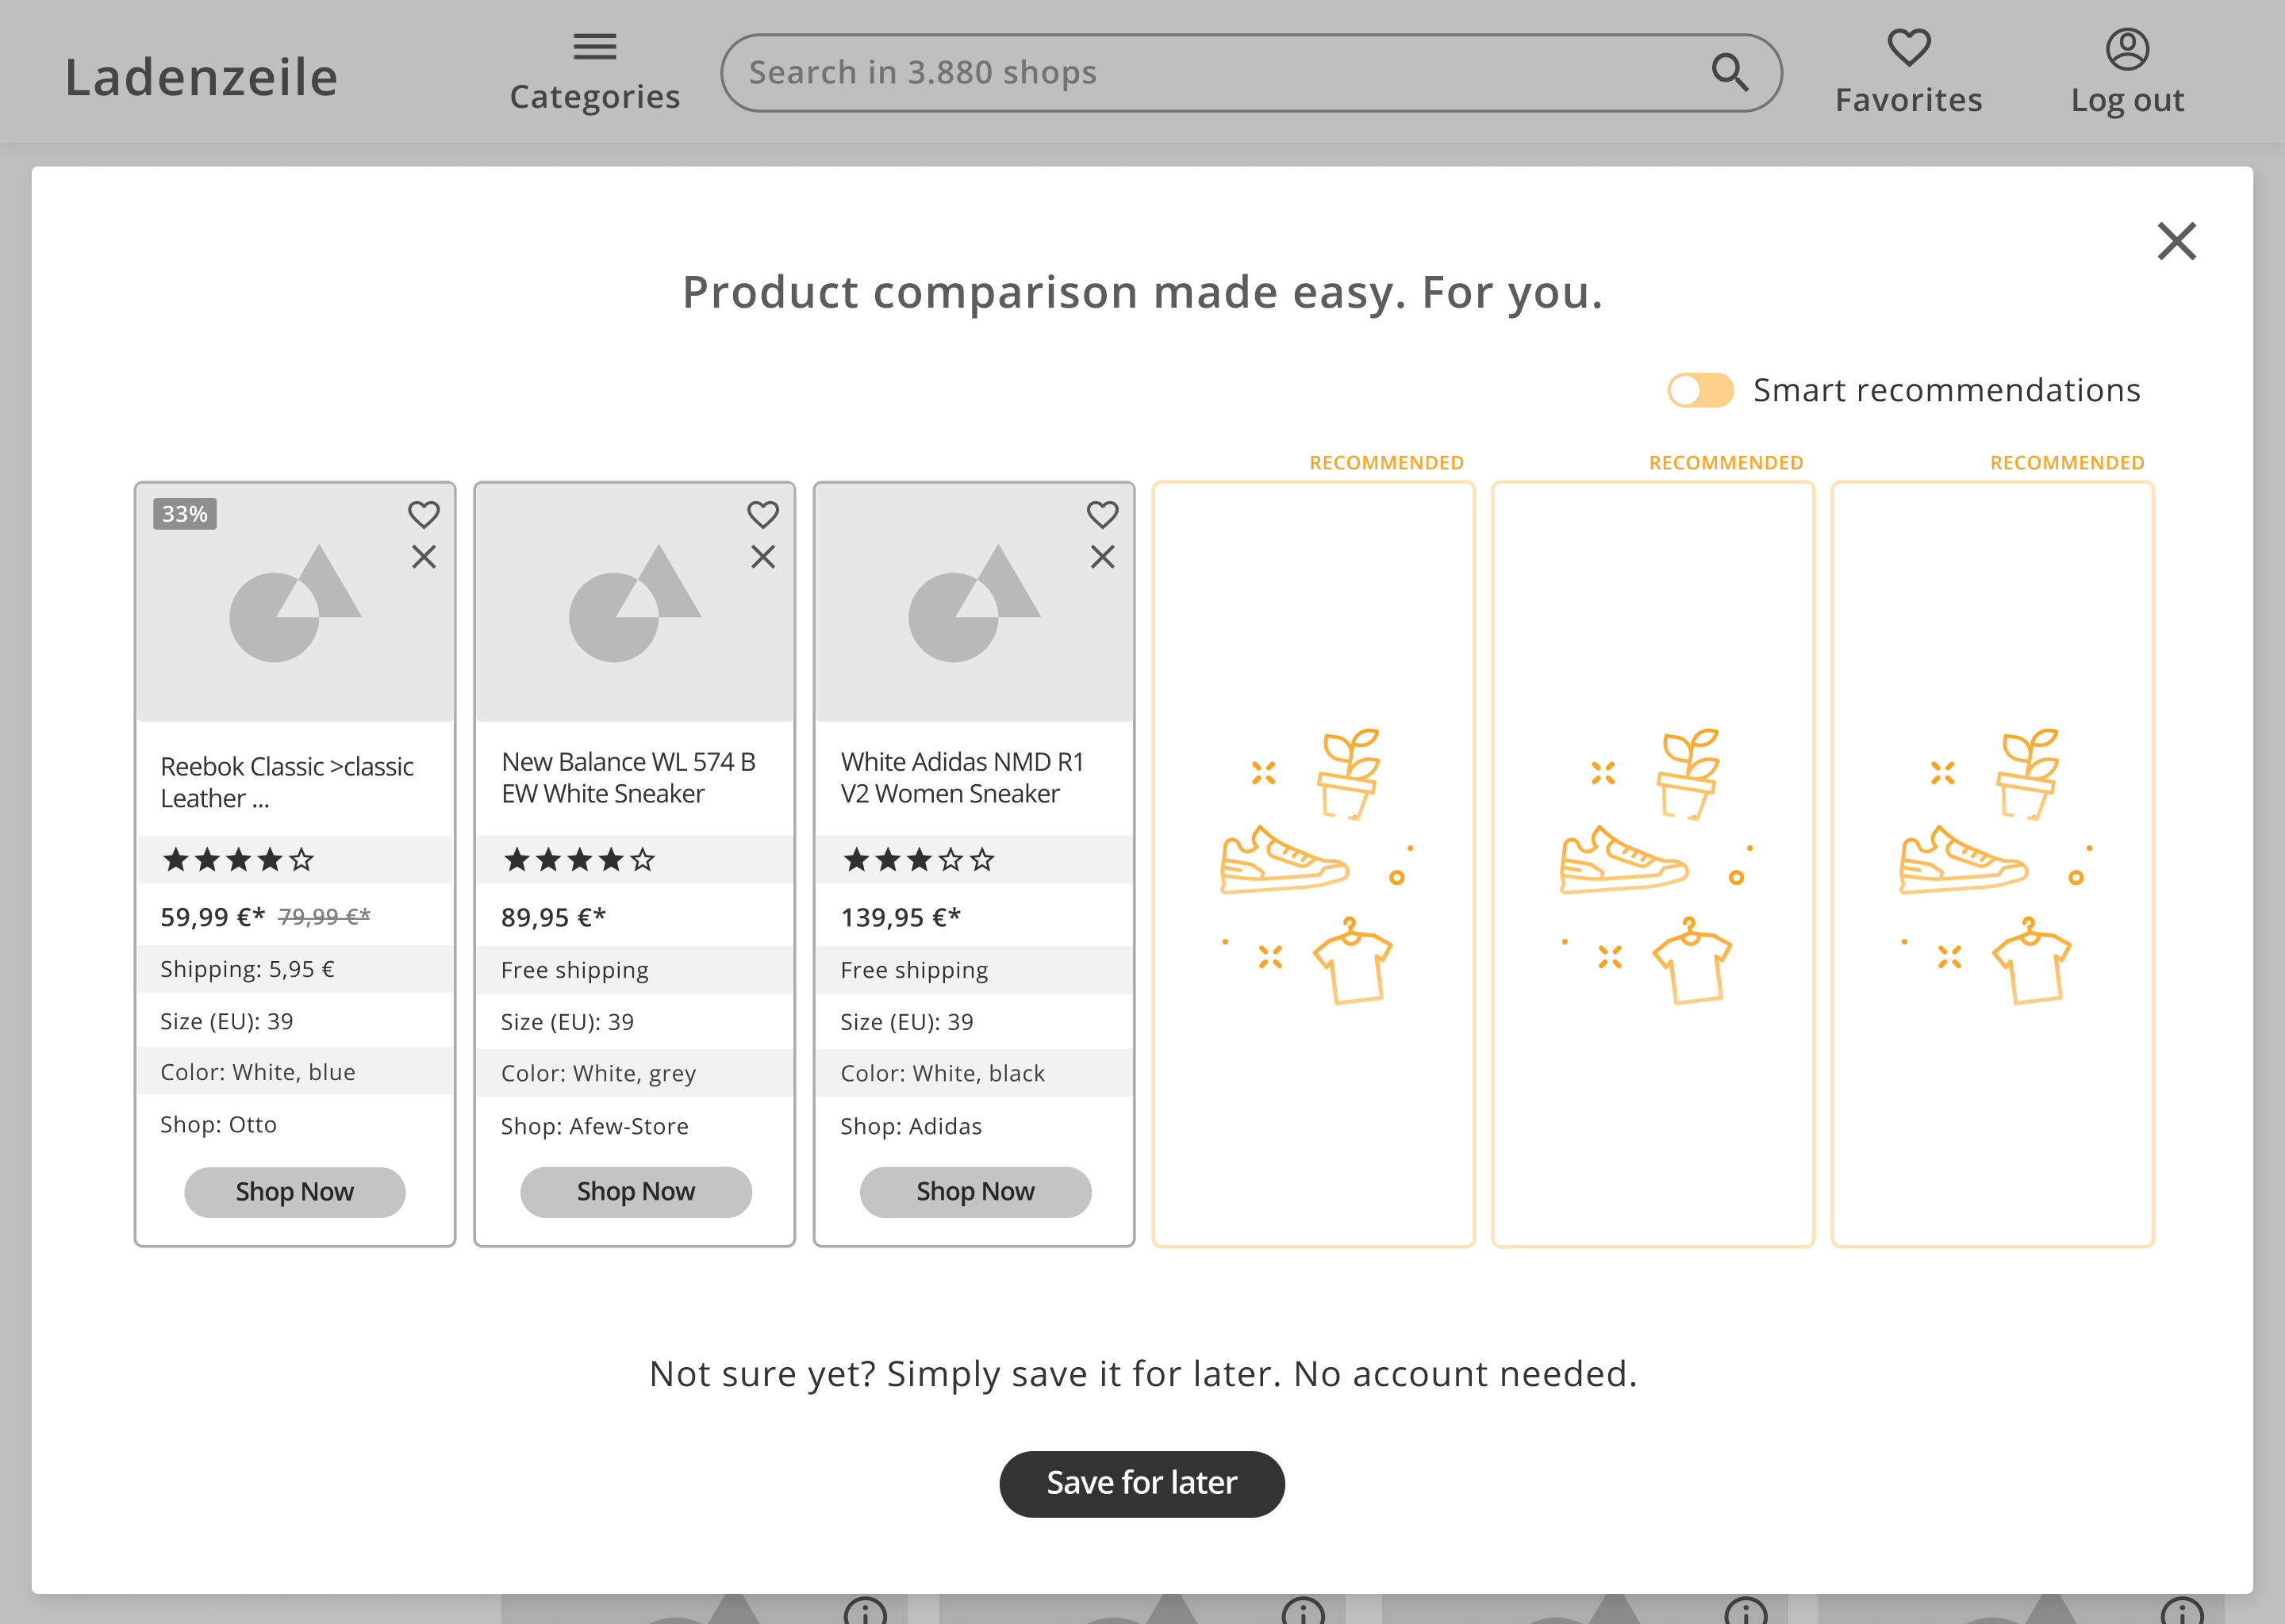Screen dimensions: 2285x1624
Task: Remove New Balance sneaker from comparison
Action: pyautogui.click(x=762, y=557)
